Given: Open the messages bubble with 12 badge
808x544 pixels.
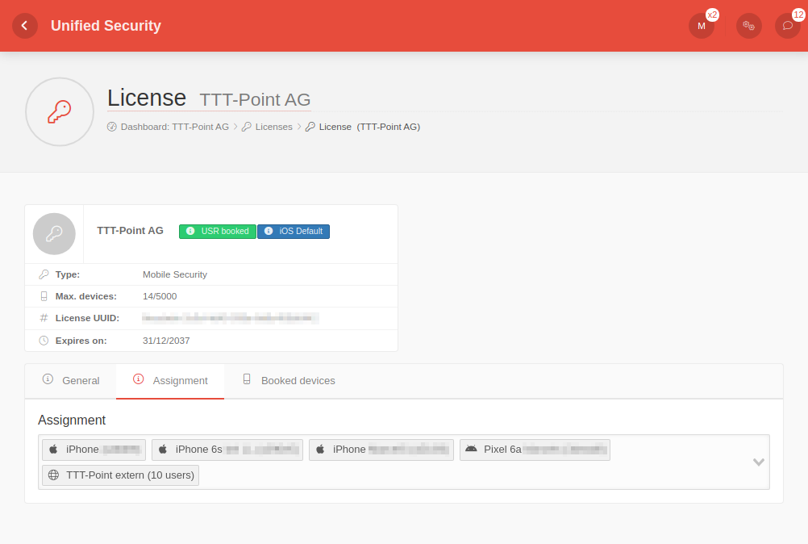Looking at the screenshot, I should [787, 26].
